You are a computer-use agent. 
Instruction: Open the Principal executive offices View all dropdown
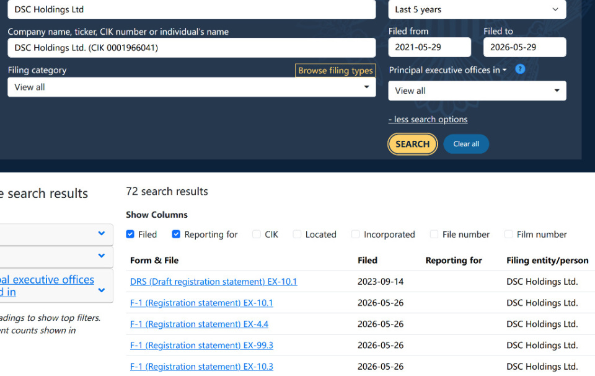pos(477,91)
